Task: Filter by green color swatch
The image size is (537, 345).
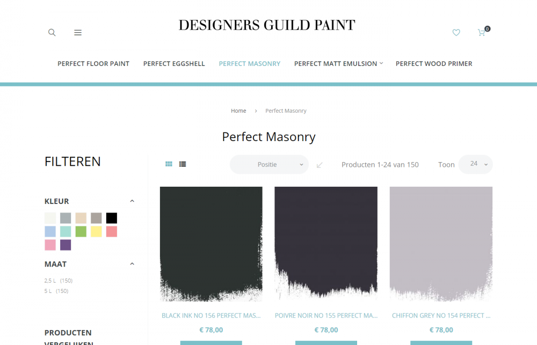Action: [x=81, y=231]
